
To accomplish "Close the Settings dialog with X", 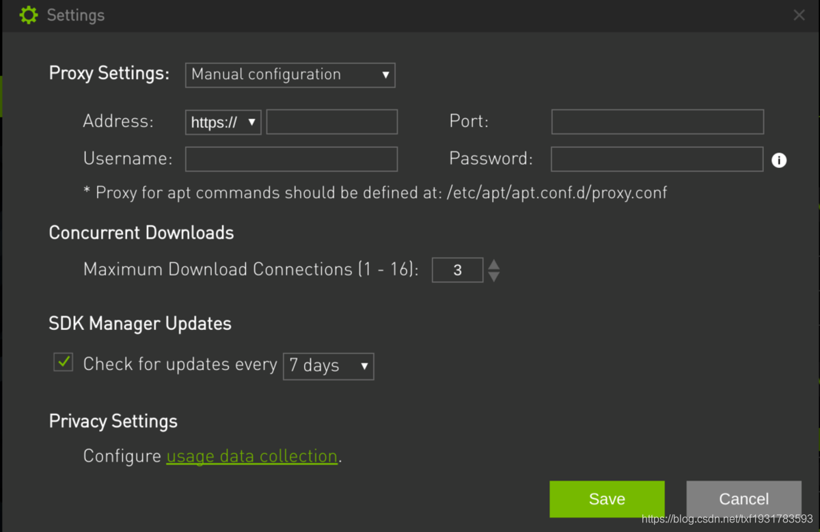I will coord(799,15).
